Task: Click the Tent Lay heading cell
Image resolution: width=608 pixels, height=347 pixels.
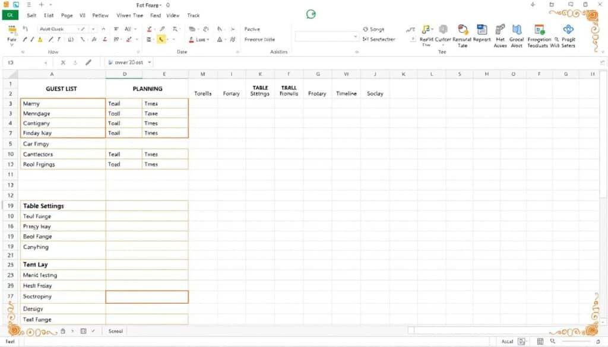Action: click(62, 265)
